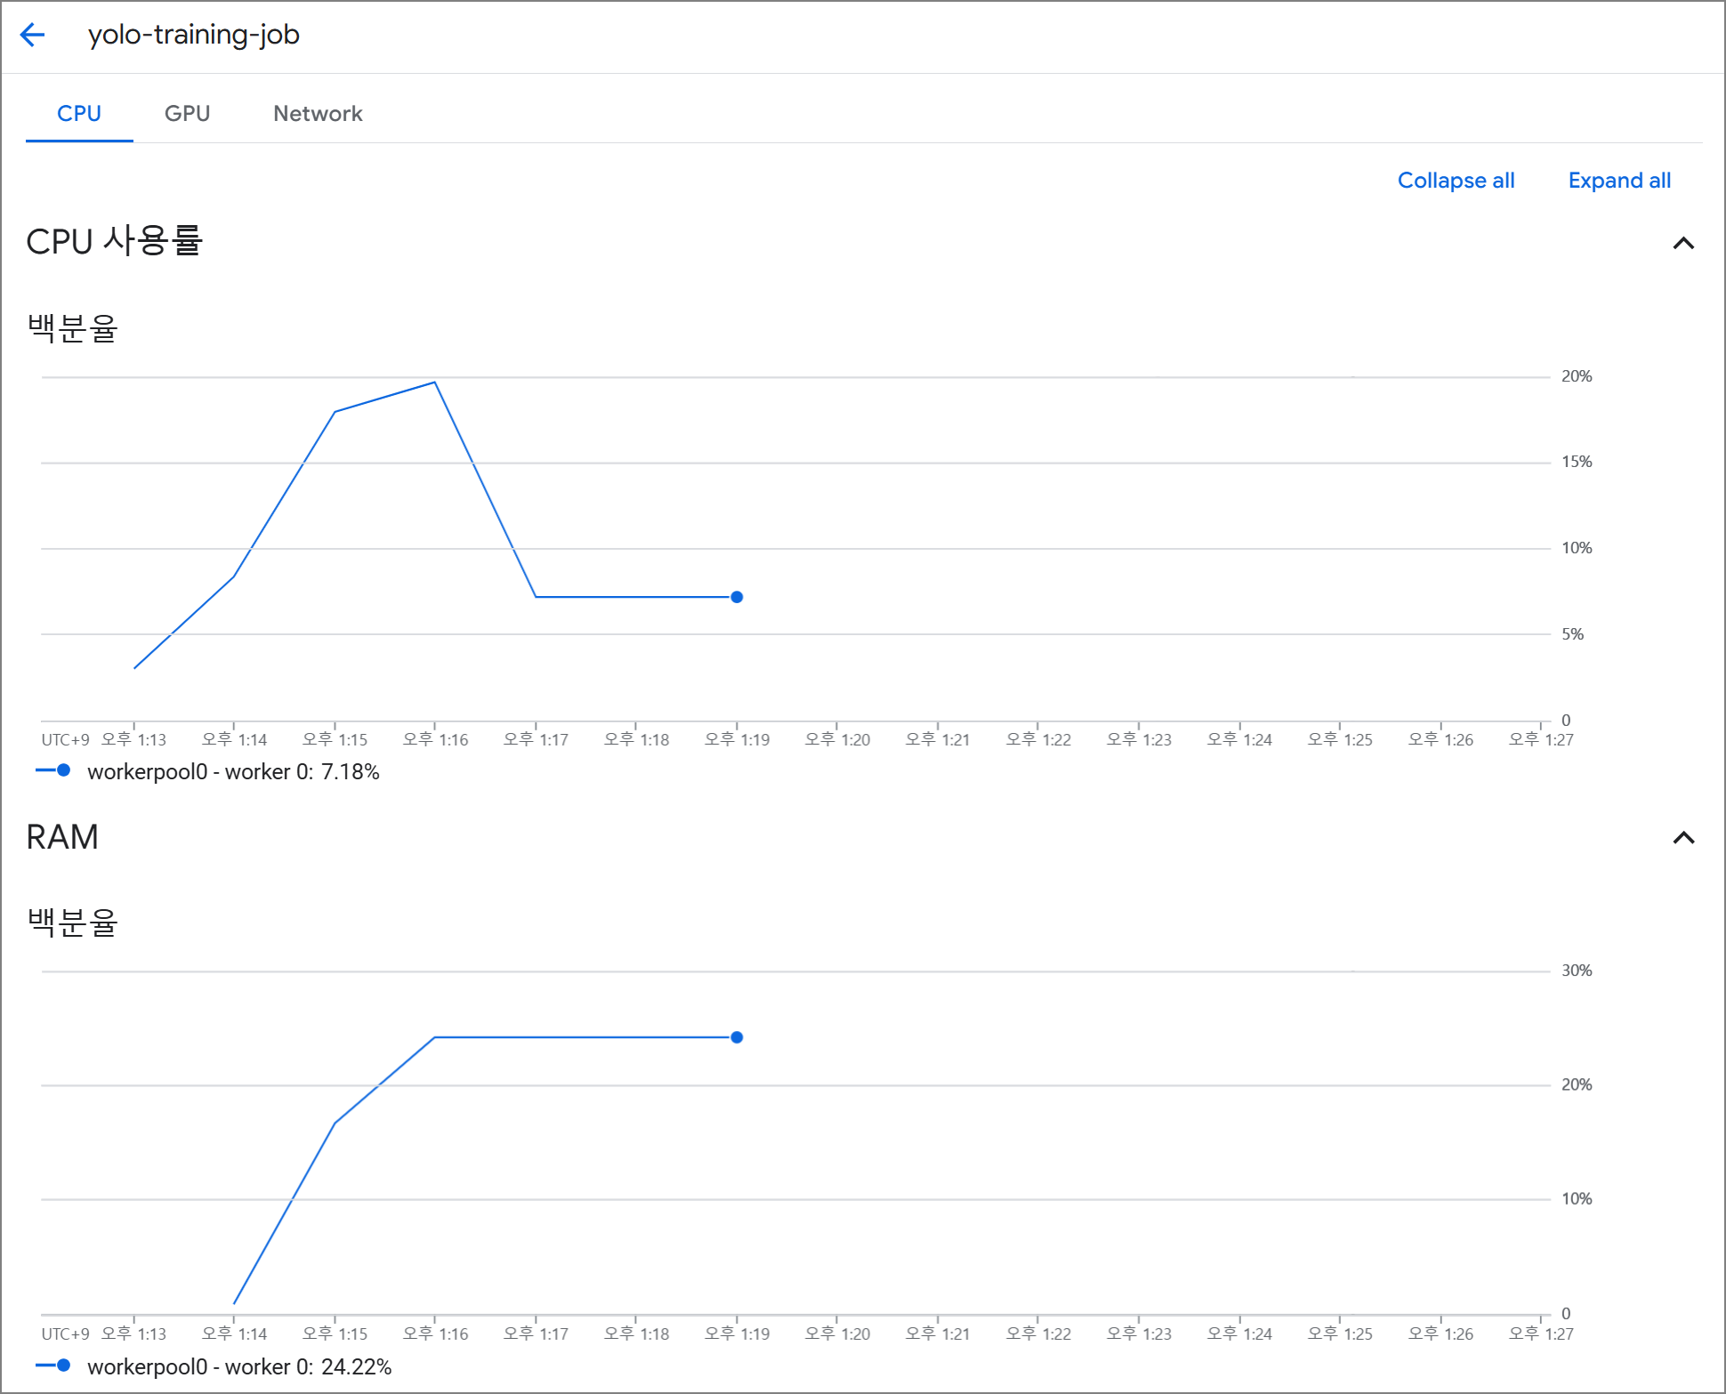Click the CPU 사용률 section heading
Screen dimensions: 1726x1394
point(115,241)
